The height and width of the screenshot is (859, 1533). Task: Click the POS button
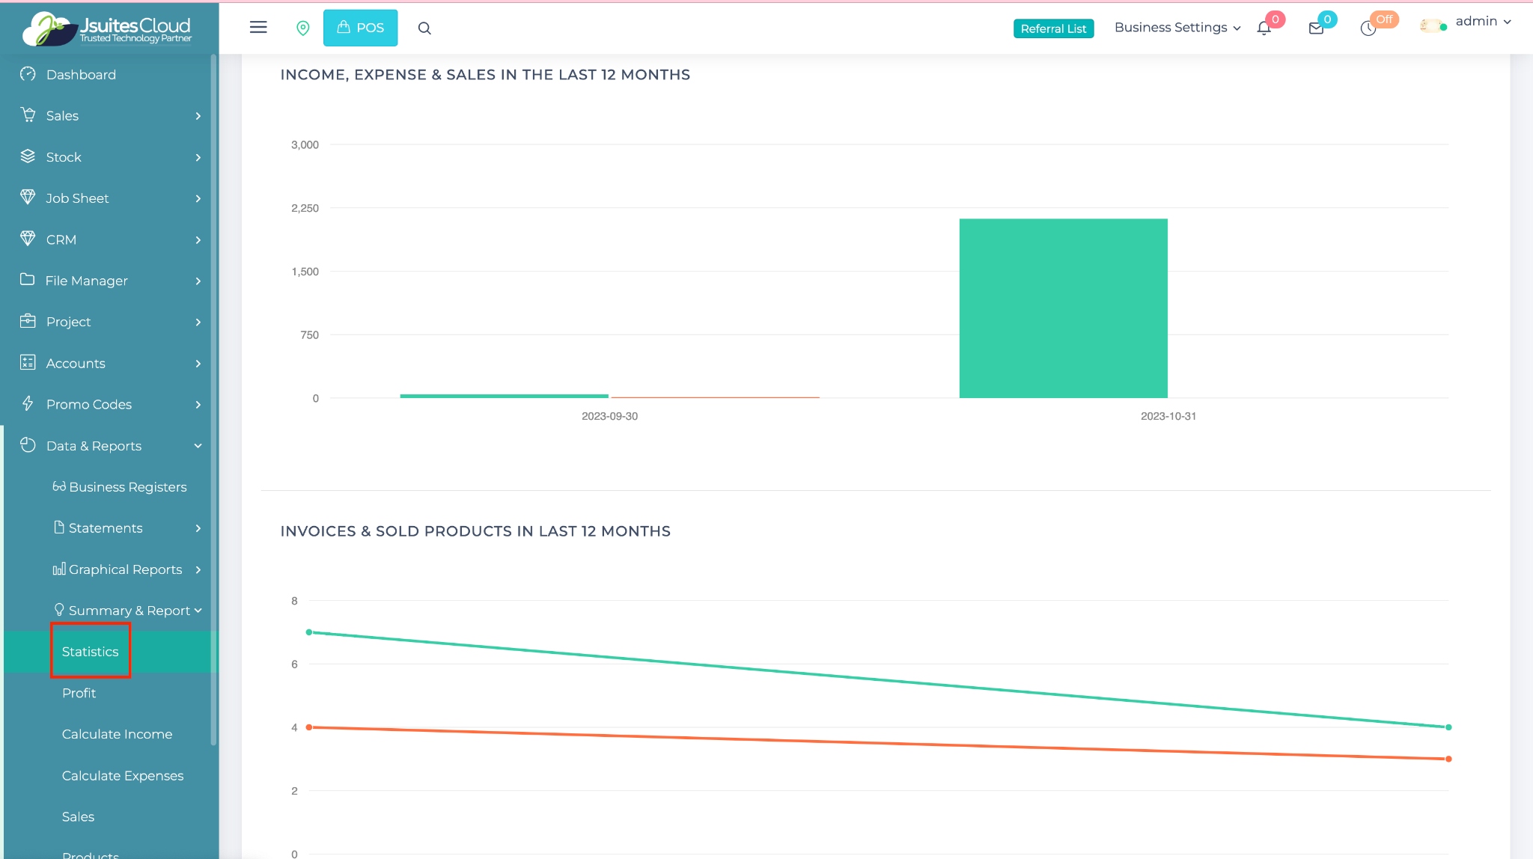coord(360,28)
